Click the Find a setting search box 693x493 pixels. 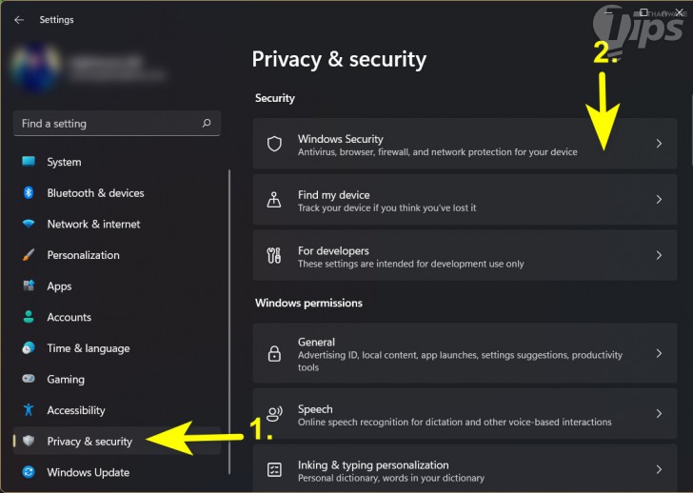pos(117,124)
